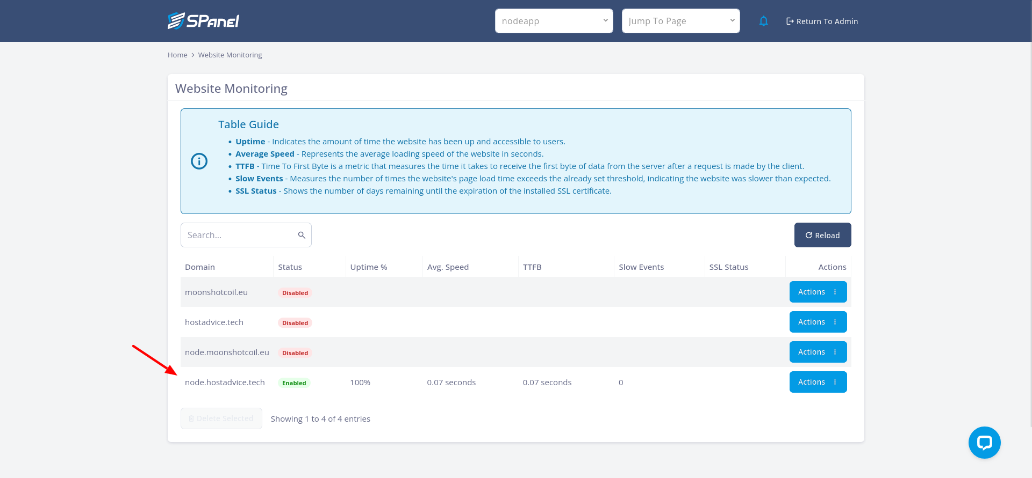Open the notifications bell

coord(763,21)
